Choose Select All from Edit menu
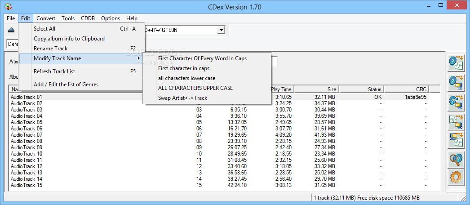The image size is (470, 205). coord(81,29)
